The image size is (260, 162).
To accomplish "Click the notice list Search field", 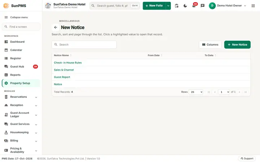I will [84, 45].
